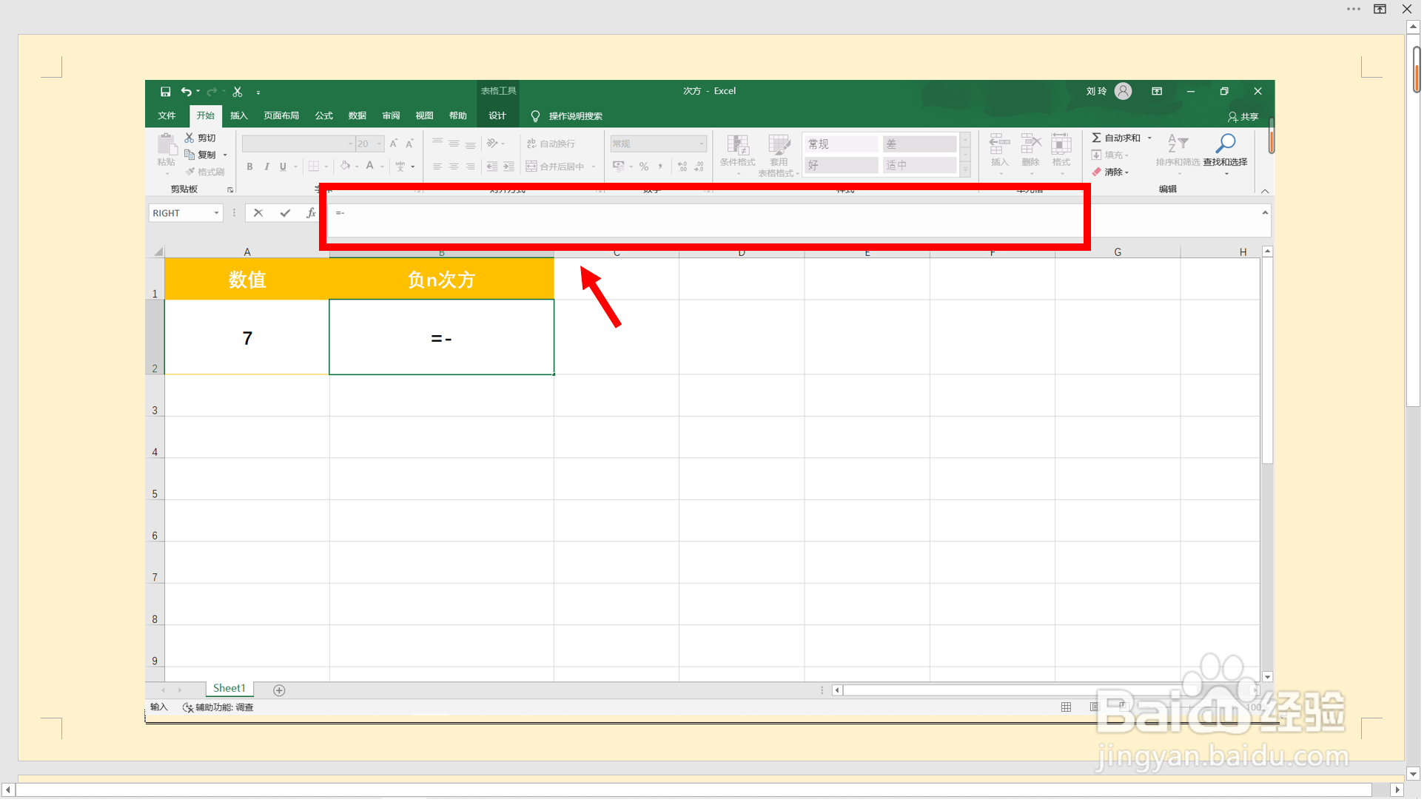Click the Undo arrow icon

(x=187, y=92)
